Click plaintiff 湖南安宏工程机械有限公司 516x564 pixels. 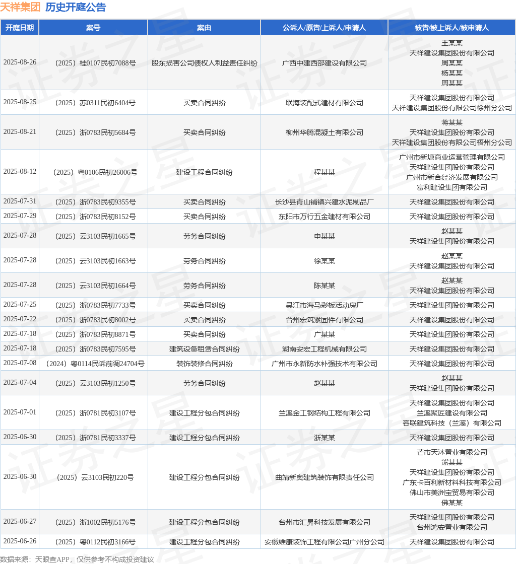click(324, 349)
